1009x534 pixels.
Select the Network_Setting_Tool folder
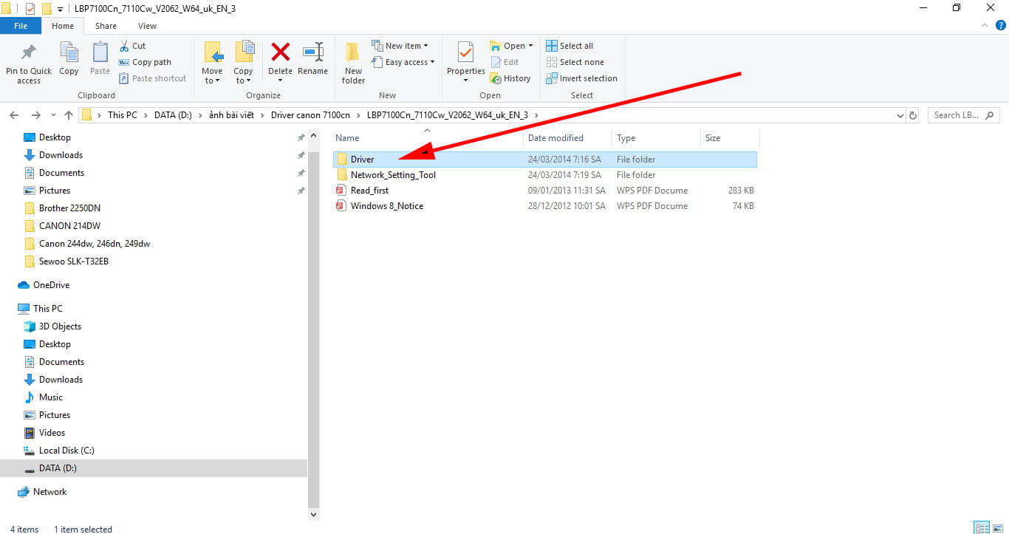(x=393, y=175)
